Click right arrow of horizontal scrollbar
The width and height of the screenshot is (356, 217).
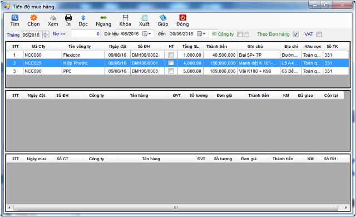click(x=346, y=208)
